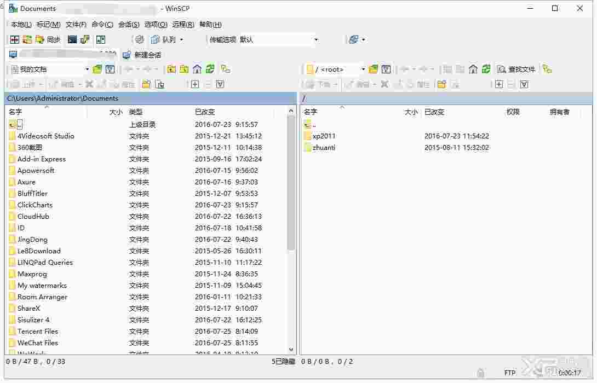Click the Open in PuTTY icon
The image size is (597, 383).
tap(84, 39)
